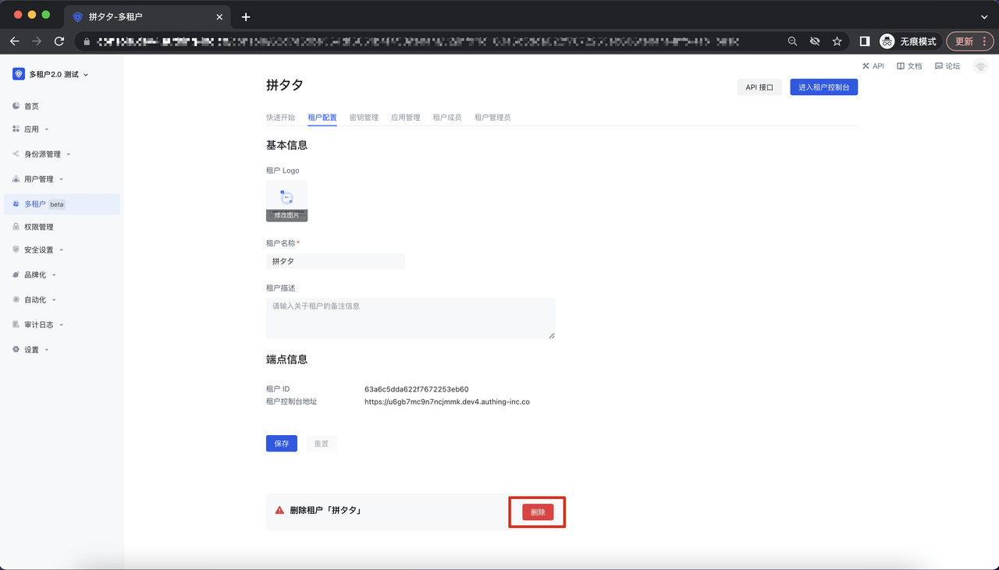Reload the page with browser refresh icon

pyautogui.click(x=59, y=41)
